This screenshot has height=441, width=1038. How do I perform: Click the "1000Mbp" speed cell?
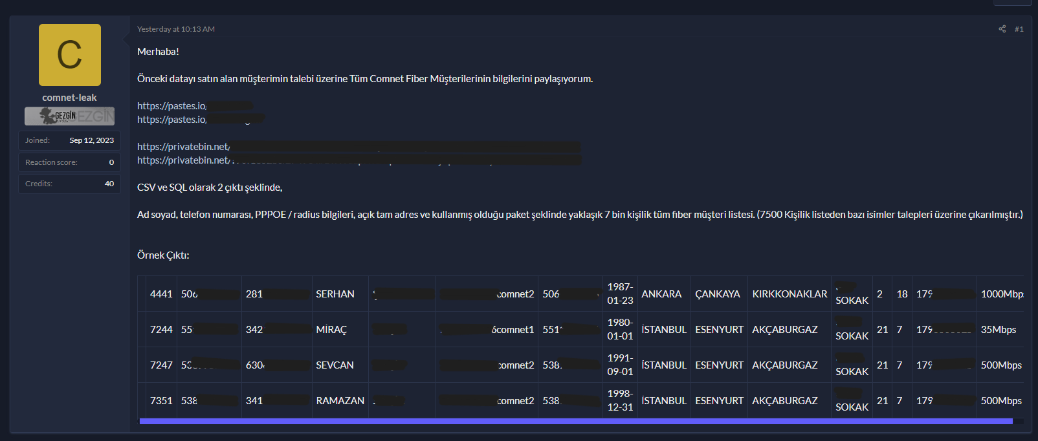pos(1001,294)
